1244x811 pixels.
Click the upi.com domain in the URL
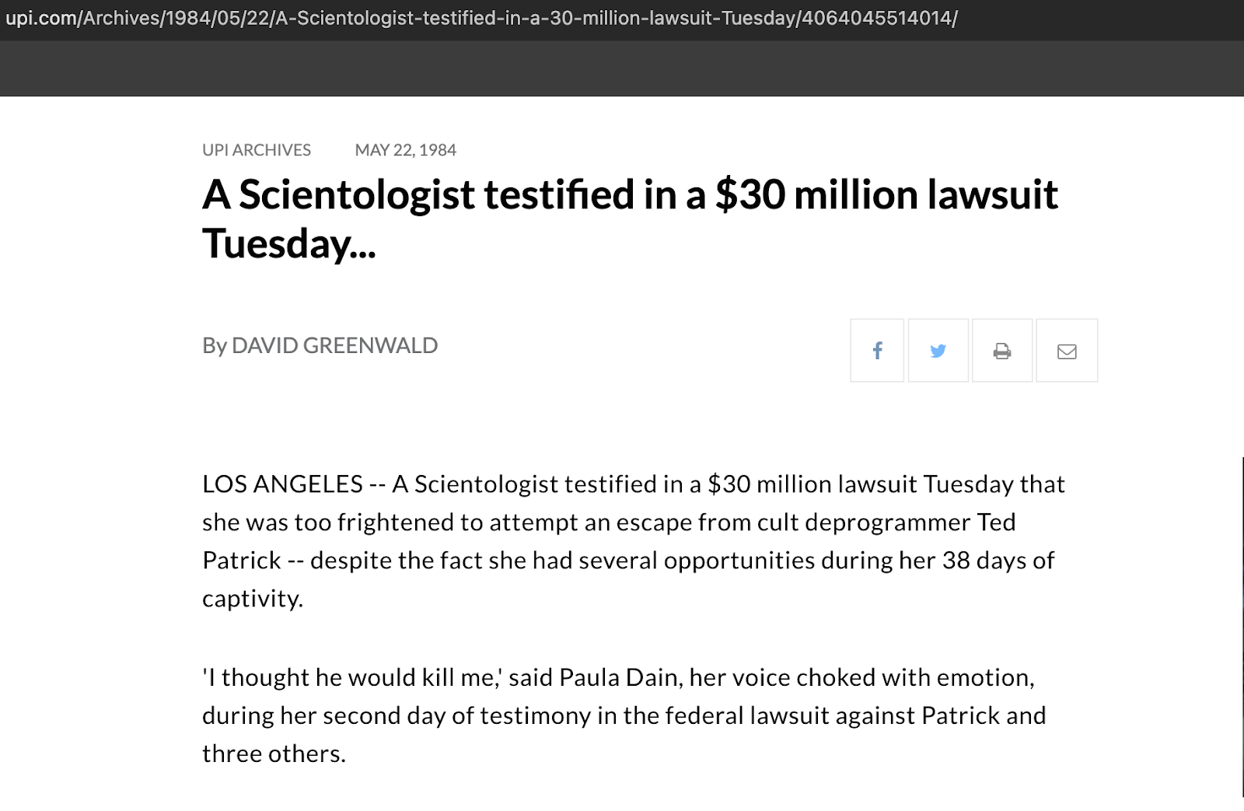40,18
